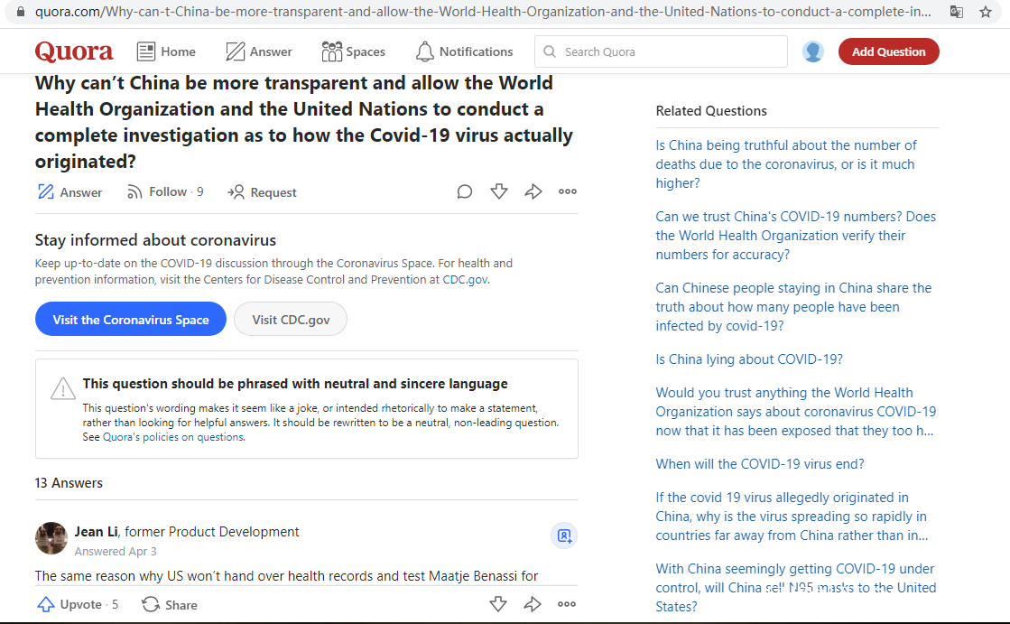
Task: Open the Home tab
Action: 166,51
